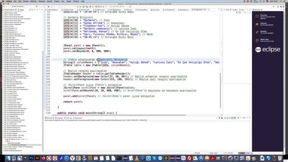This screenshot has width=288, height=162.
Task: Launch Illustrator from the Dock
Action: click(x=37, y=158)
